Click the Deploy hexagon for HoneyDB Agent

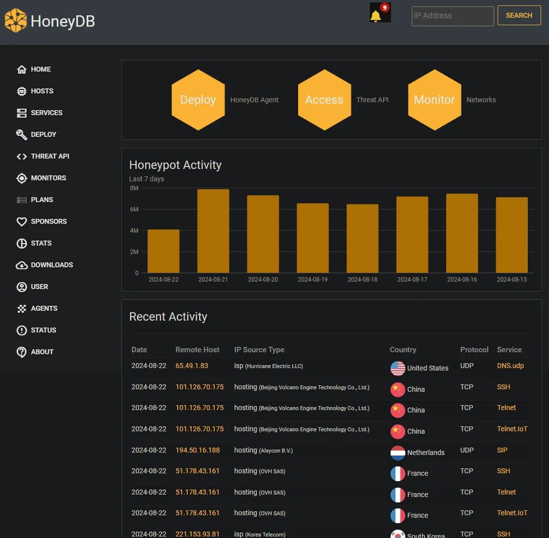(x=198, y=100)
